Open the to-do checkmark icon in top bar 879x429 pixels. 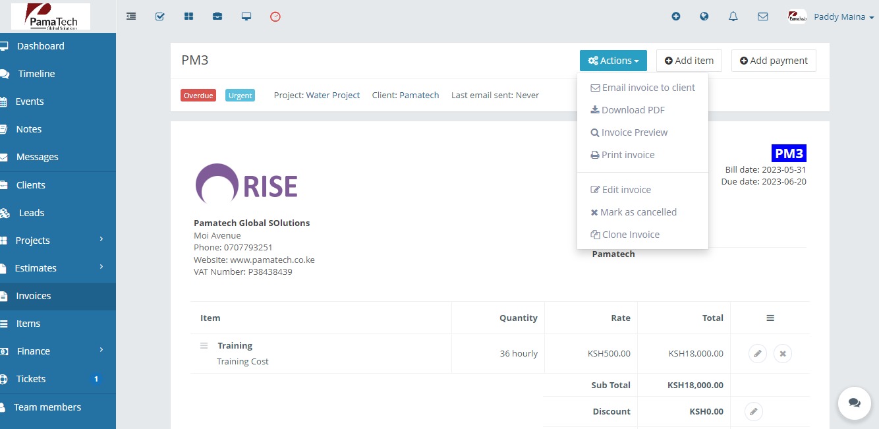[160, 16]
